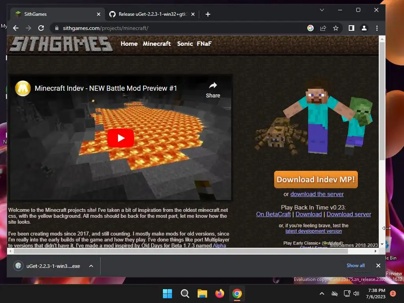Show hidden system tray icons

(322, 294)
